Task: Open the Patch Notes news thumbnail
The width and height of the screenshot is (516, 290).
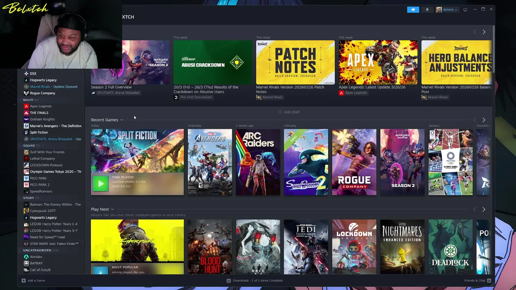Action: (295, 62)
